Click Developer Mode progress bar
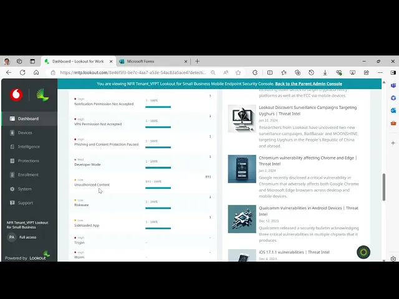Viewport: 399px width, 299px height. pyautogui.click(x=158, y=168)
